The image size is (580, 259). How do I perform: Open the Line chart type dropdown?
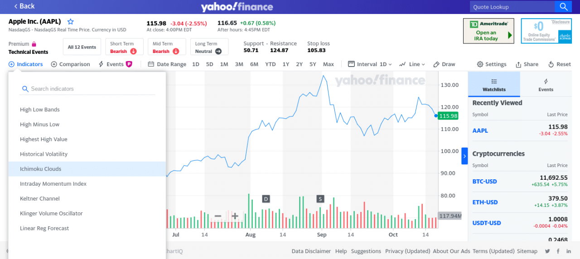[412, 64]
